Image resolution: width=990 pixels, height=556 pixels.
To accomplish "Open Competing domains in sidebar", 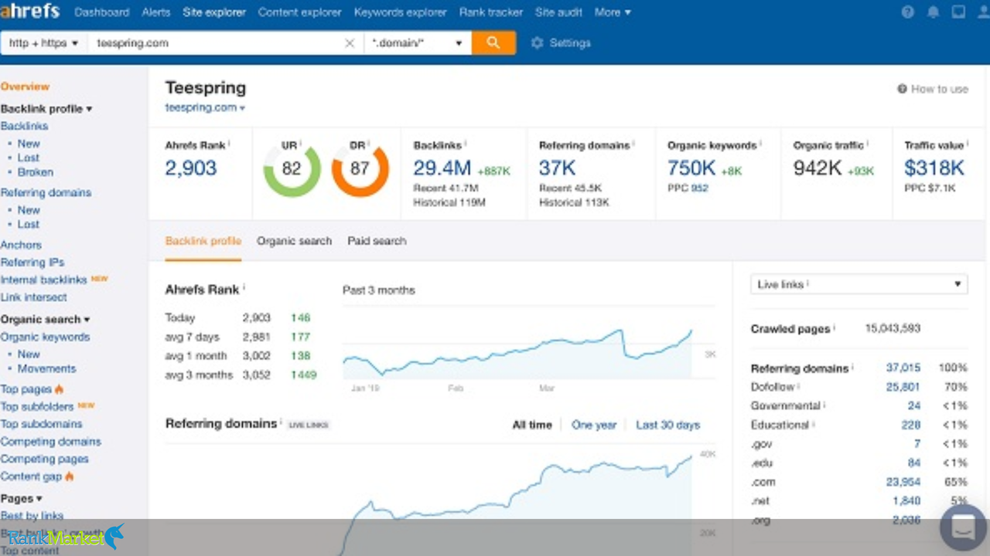I will click(x=50, y=442).
